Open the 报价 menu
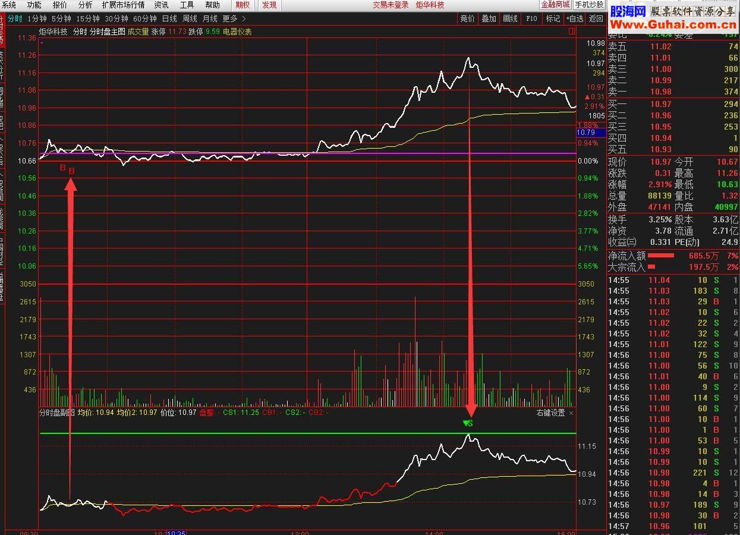This screenshot has width=740, height=535. [59, 5]
